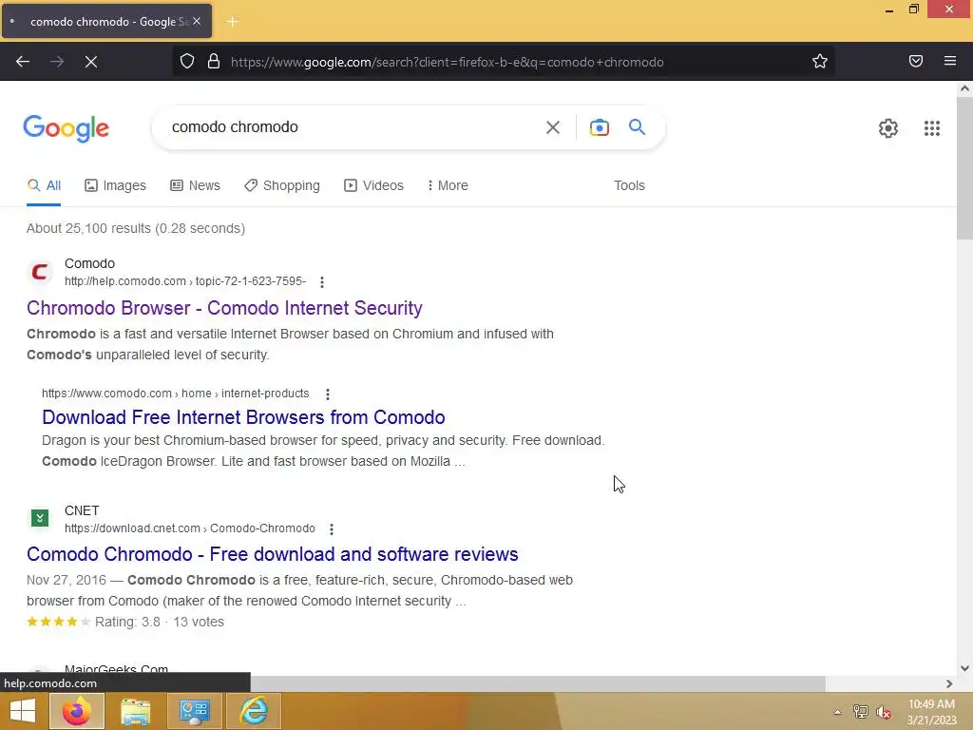Submit search with the magnifier icon
The height and width of the screenshot is (730, 973).
point(638,127)
